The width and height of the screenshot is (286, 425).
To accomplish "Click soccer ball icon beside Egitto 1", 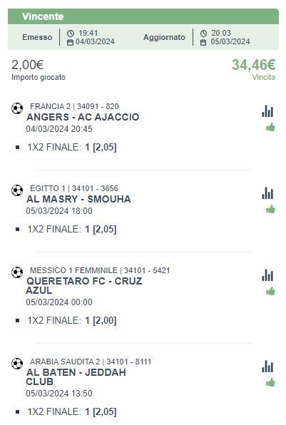I will coord(17,190).
